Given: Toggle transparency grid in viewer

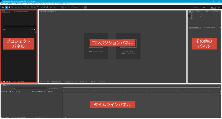Looking at the screenshot, I should (x=67, y=82).
